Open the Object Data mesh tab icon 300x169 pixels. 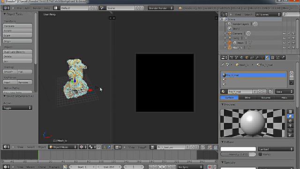tap(262, 57)
